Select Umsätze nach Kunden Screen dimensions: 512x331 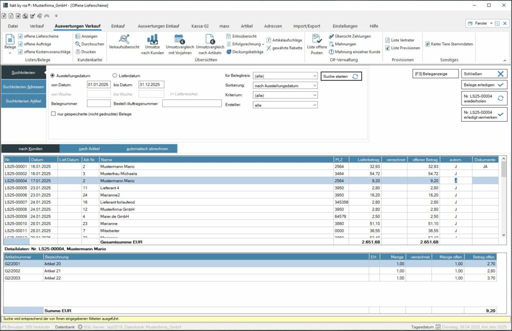tap(153, 43)
